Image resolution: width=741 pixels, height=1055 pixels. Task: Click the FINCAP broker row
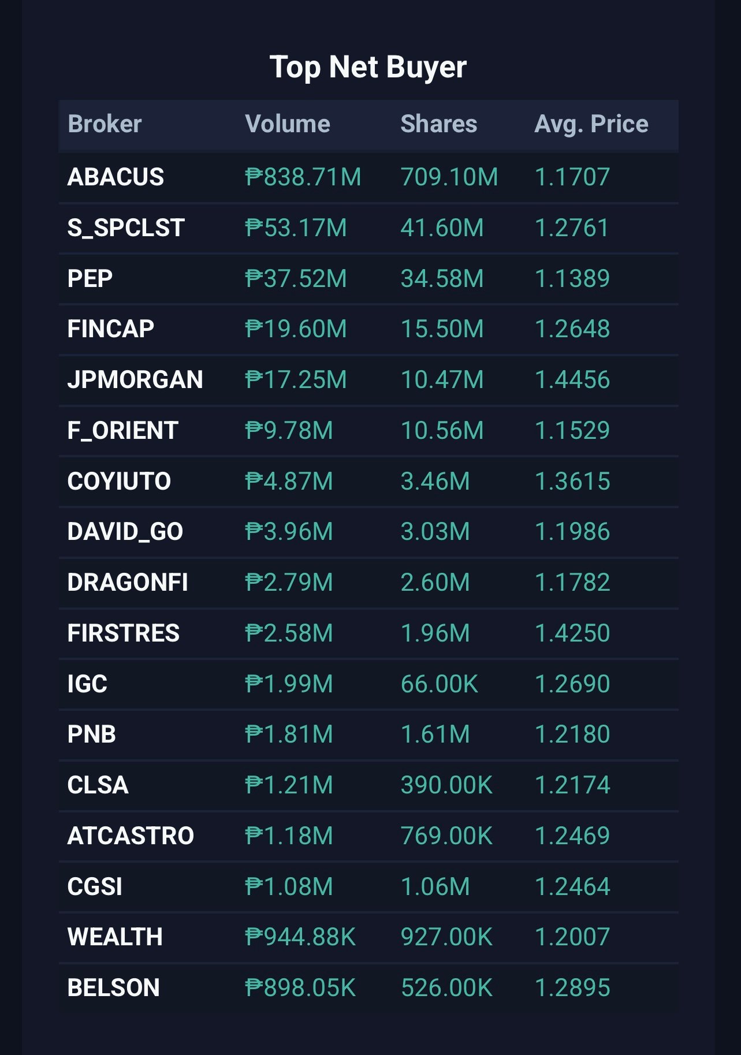(368, 329)
